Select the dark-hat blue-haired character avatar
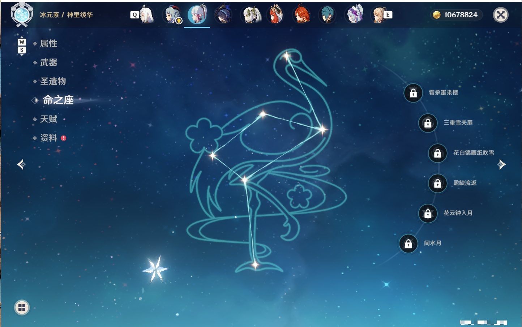This screenshot has width=522, height=327. [223, 15]
